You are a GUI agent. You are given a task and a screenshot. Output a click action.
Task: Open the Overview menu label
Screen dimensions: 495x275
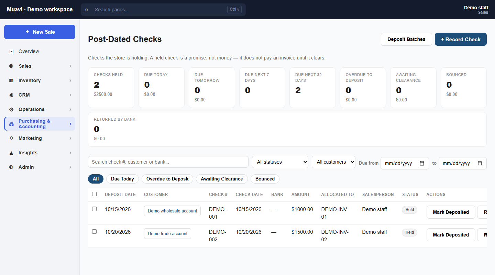tap(29, 51)
